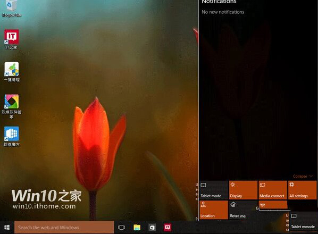
Task: Toggle the Tablet mode tile beside Display
Action: pos(214,190)
